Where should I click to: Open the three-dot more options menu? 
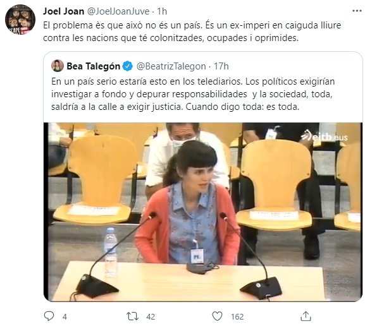pos(357,11)
